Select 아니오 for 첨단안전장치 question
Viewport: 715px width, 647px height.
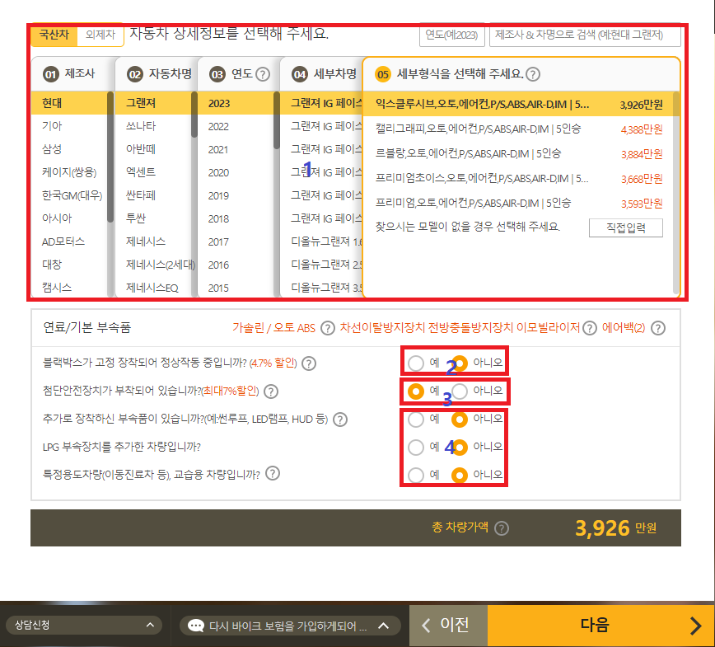(x=460, y=391)
